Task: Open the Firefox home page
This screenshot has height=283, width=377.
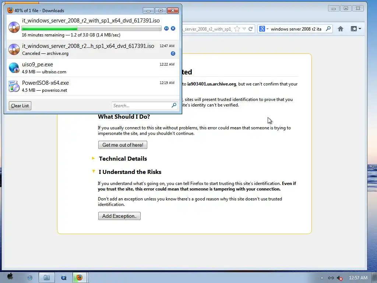Action: point(341,29)
